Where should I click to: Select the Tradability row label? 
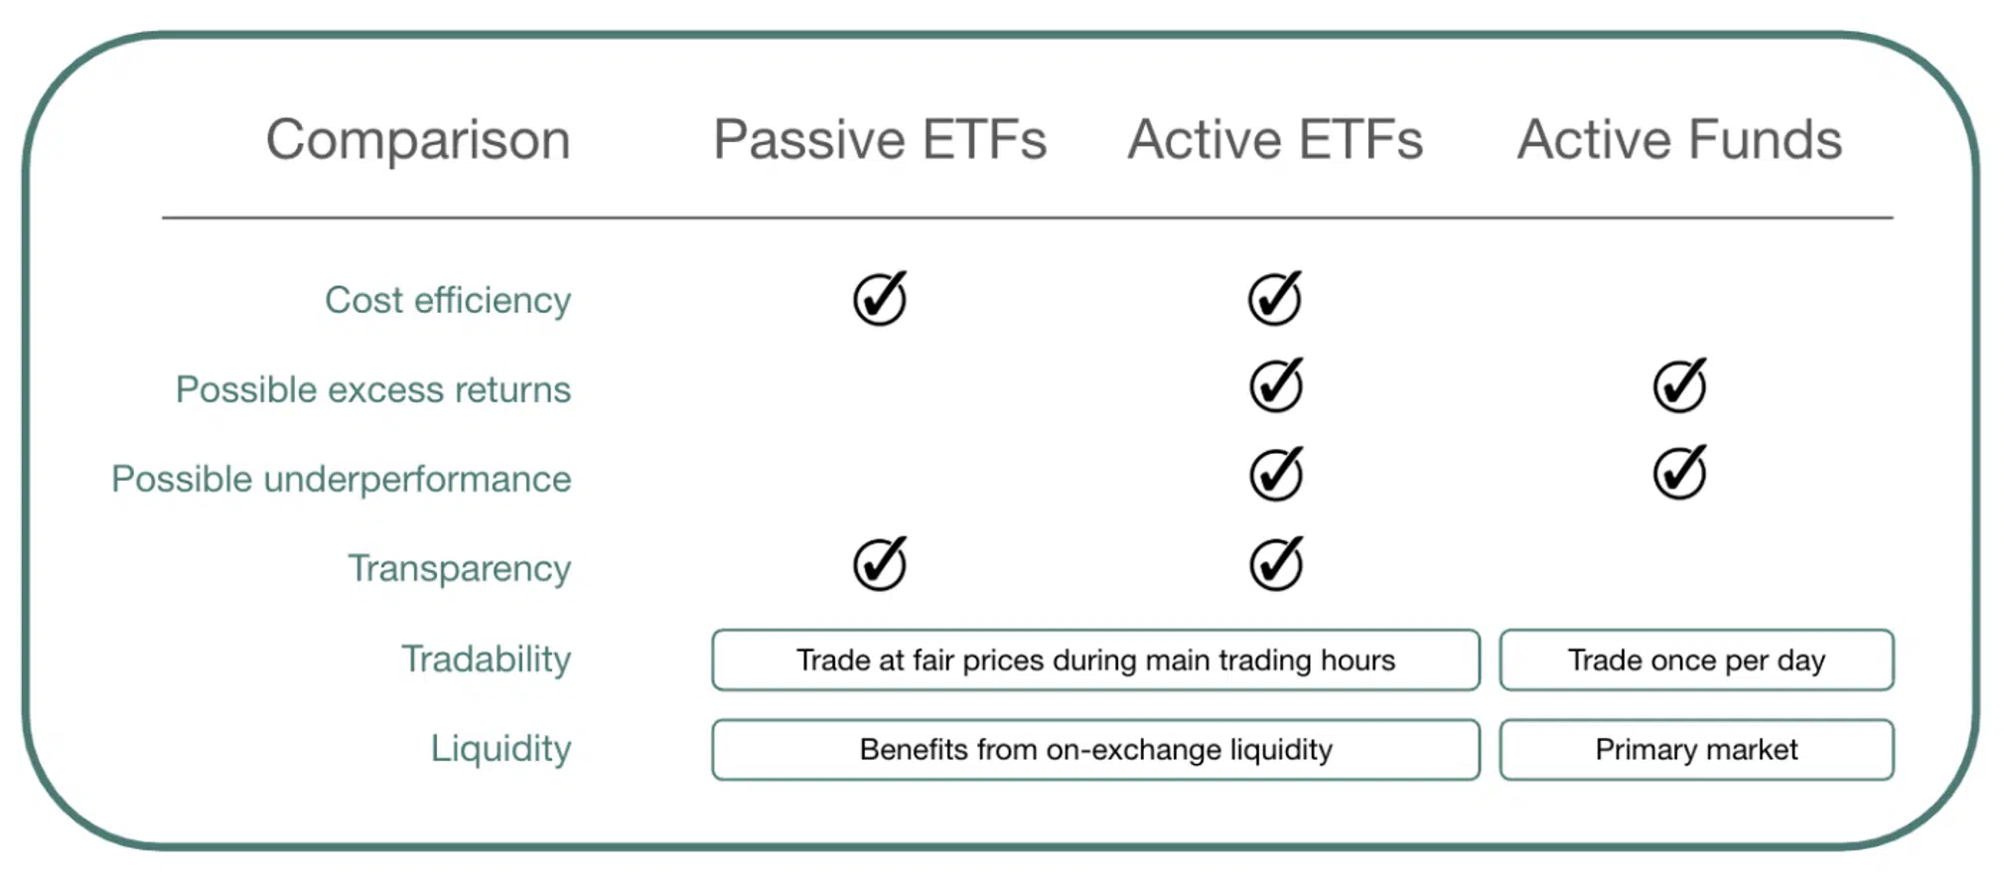click(x=486, y=659)
